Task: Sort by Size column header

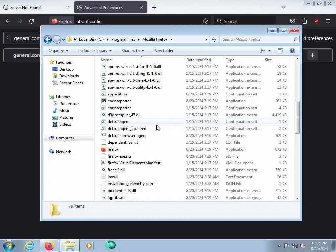Action: tap(268, 60)
